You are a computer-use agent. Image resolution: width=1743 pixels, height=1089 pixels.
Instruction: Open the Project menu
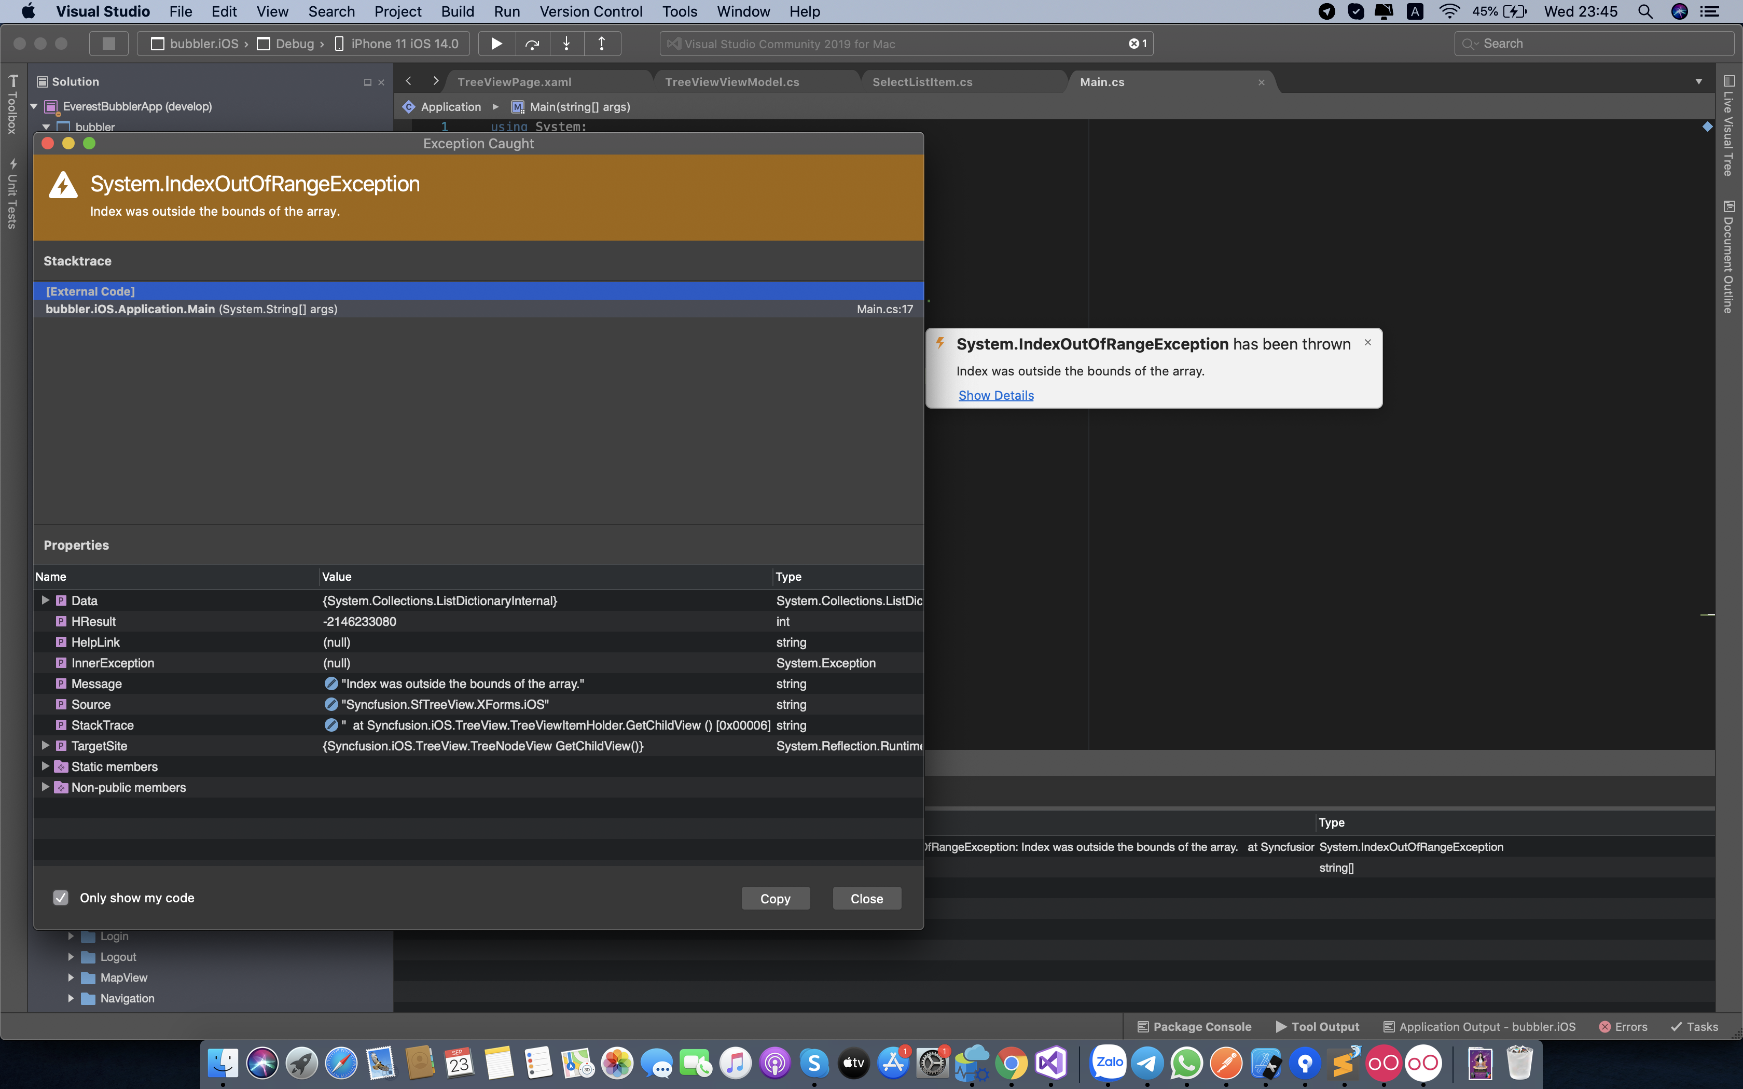point(397,11)
